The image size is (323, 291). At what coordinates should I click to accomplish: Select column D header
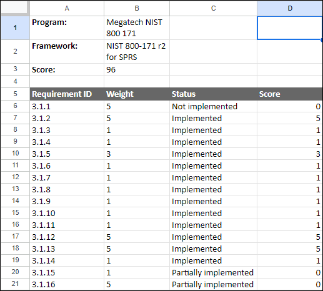click(290, 8)
